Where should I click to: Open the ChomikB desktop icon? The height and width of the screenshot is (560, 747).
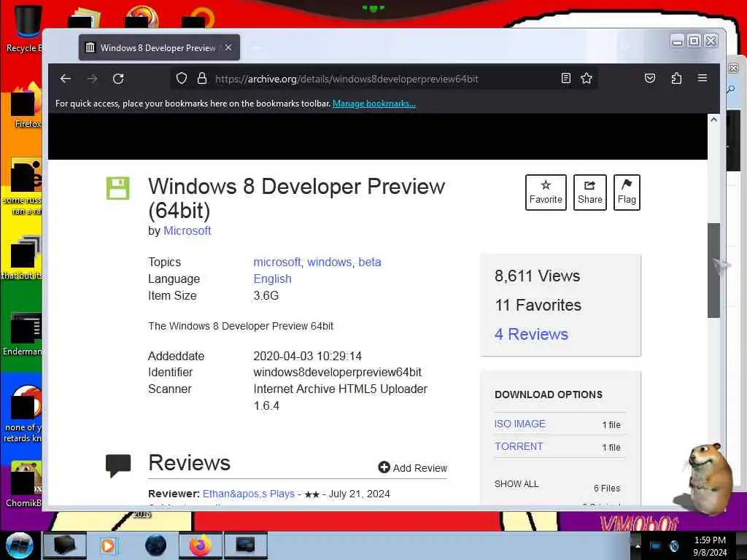24,483
